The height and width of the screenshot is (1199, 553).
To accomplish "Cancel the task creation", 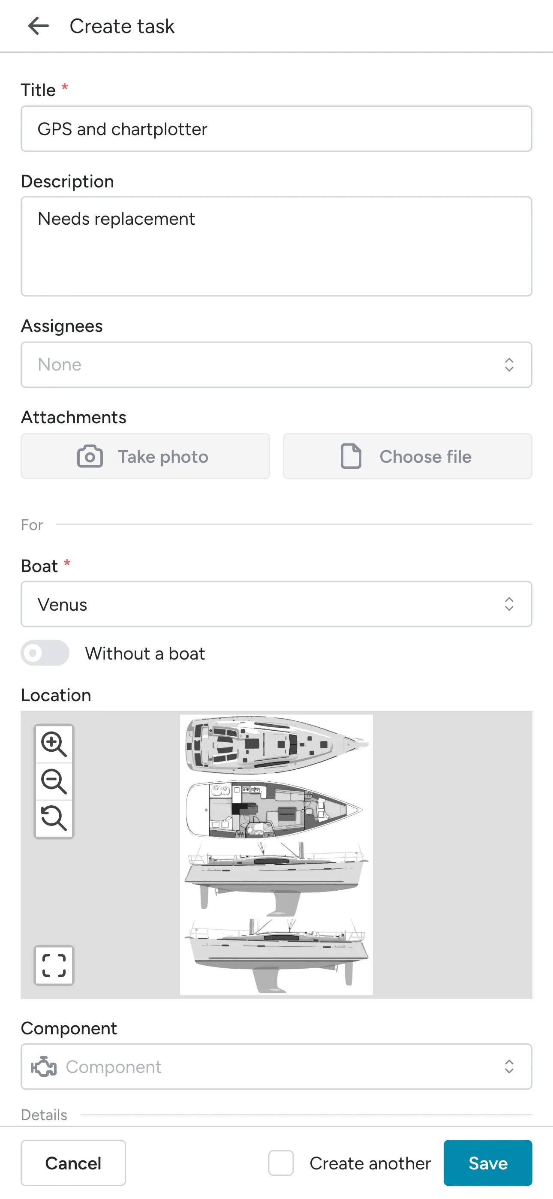I will [73, 1163].
